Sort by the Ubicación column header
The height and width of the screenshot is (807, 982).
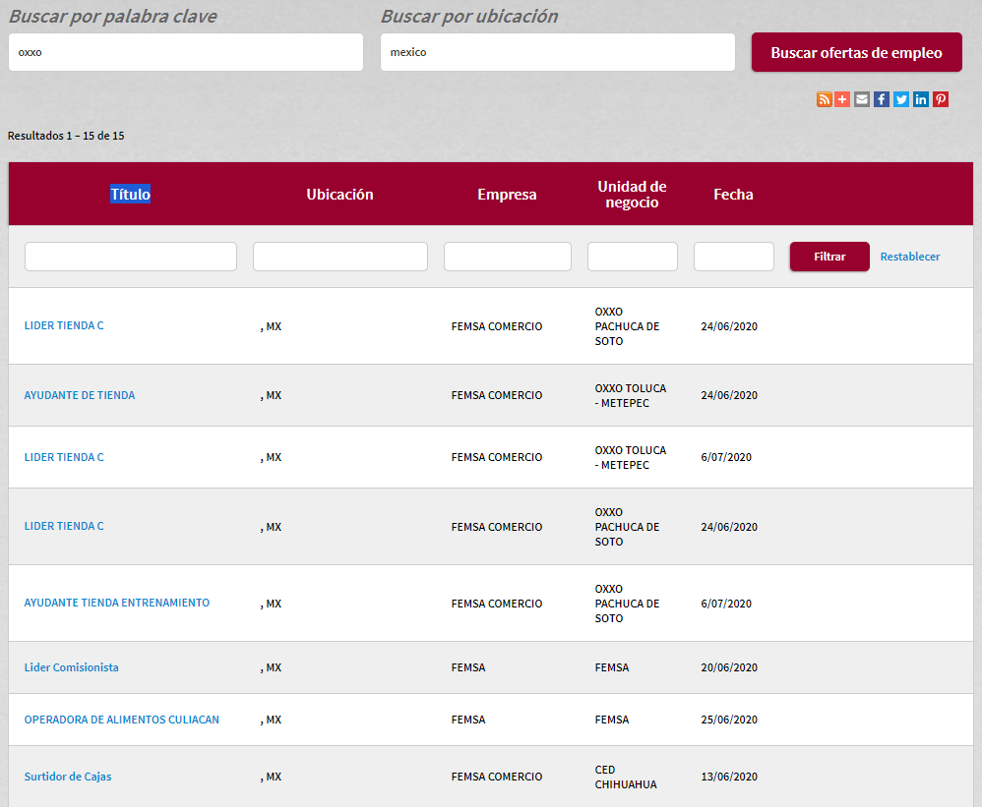[339, 195]
